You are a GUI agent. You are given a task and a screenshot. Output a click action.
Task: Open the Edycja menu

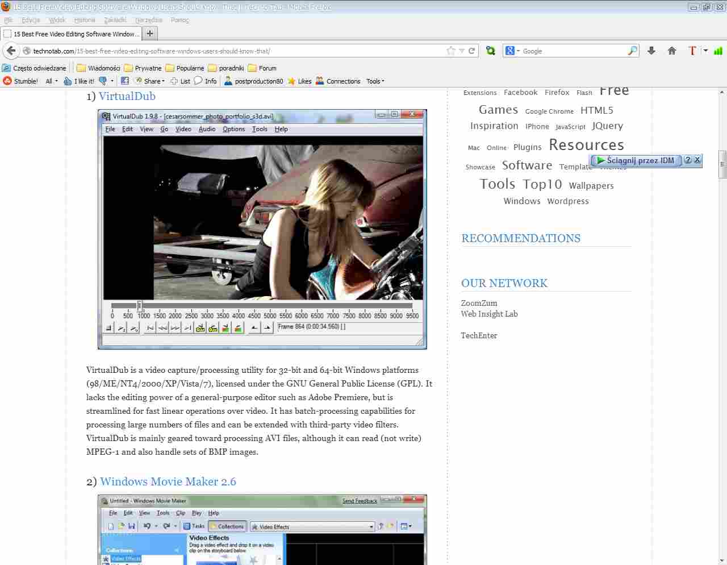tap(31, 20)
